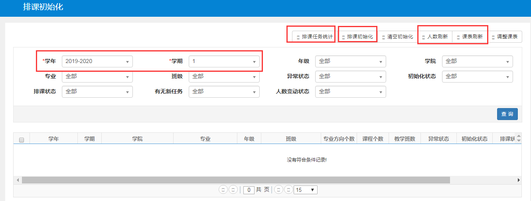The image size is (531, 201).
Task: Refresh headcount with 人数刷新
Action: pyautogui.click(x=435, y=37)
